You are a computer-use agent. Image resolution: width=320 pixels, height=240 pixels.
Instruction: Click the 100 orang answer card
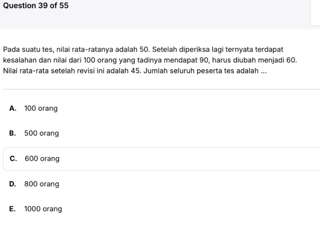pos(111,108)
